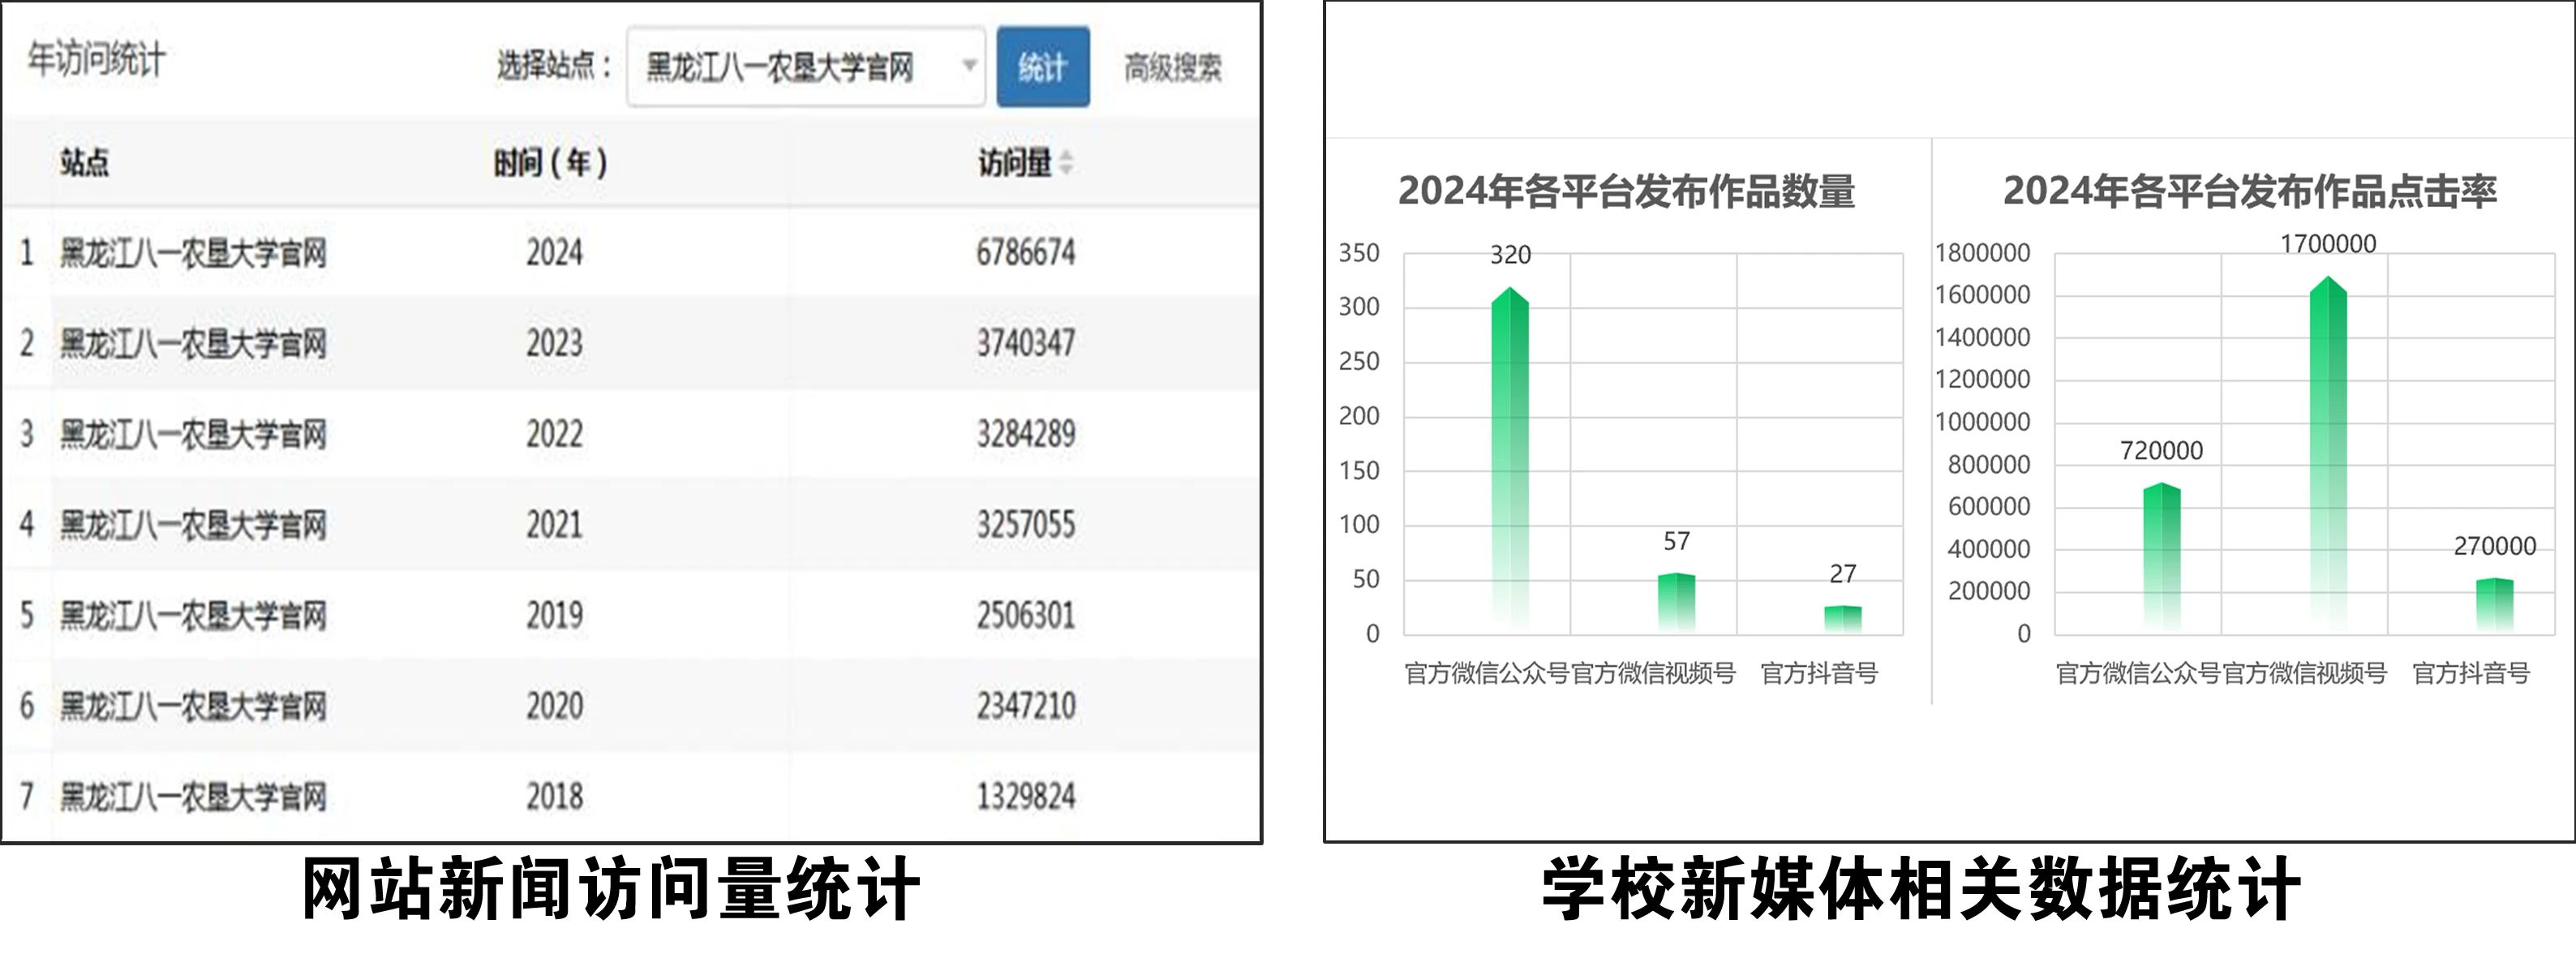Select year cell 2020
This screenshot has width=2576, height=954.
click(x=555, y=706)
